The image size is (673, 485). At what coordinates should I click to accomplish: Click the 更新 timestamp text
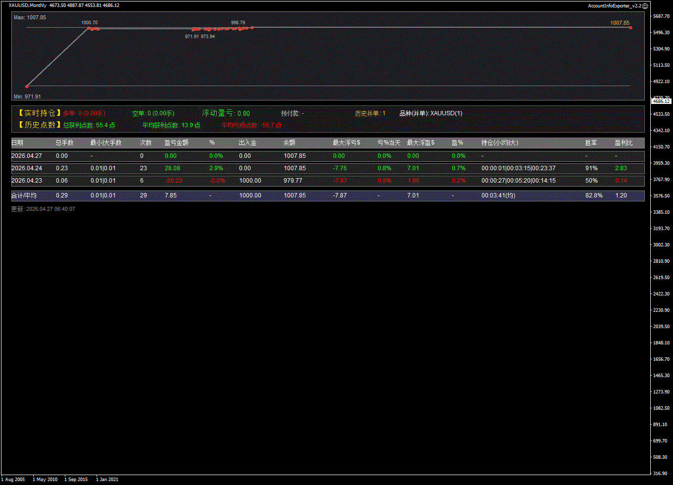[44, 209]
